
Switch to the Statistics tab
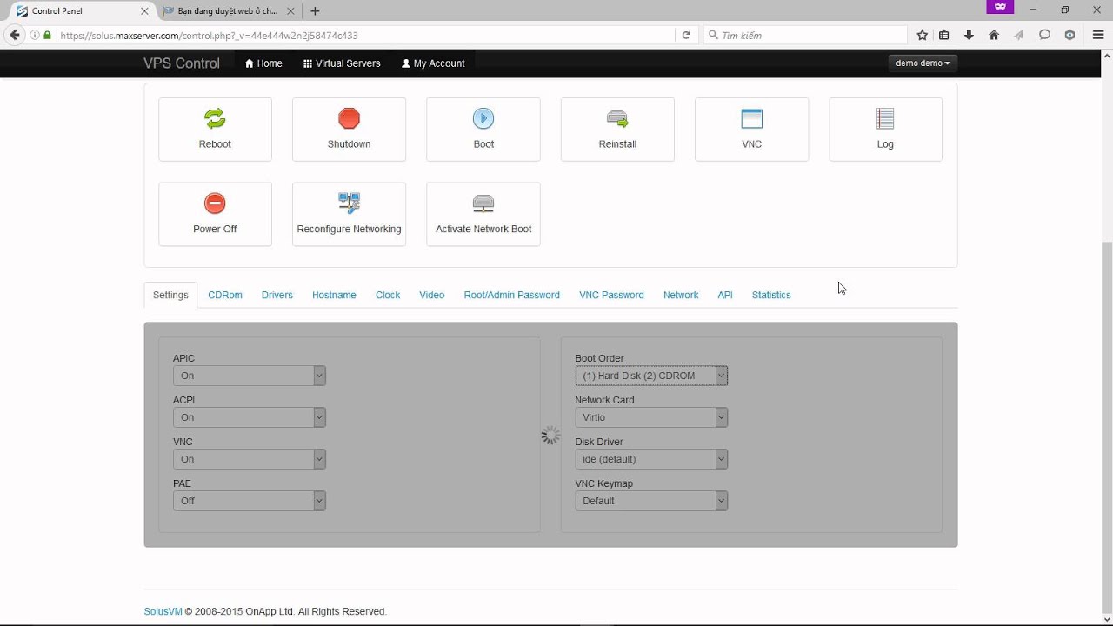point(771,295)
